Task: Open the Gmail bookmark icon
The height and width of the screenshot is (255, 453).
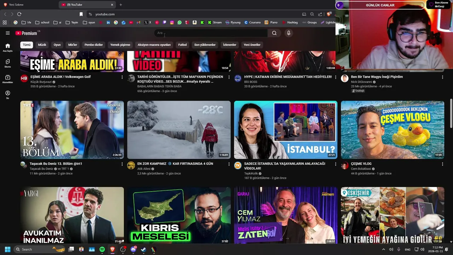Action: click(138, 22)
